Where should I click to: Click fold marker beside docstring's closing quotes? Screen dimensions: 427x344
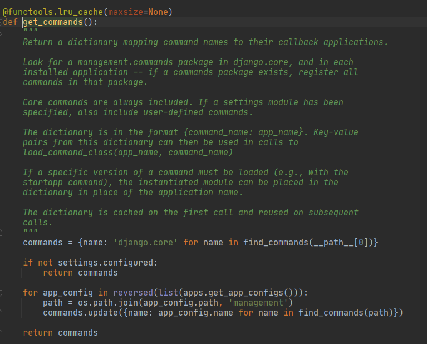pos(2,233)
